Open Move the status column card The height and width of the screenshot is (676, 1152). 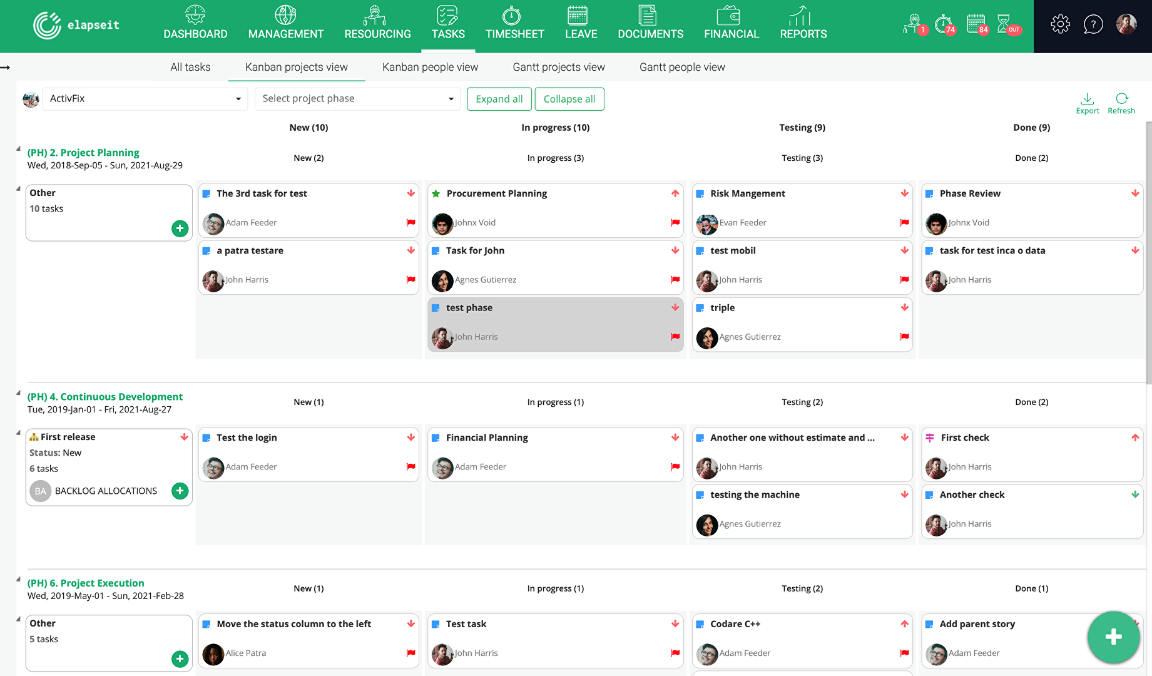[308, 641]
